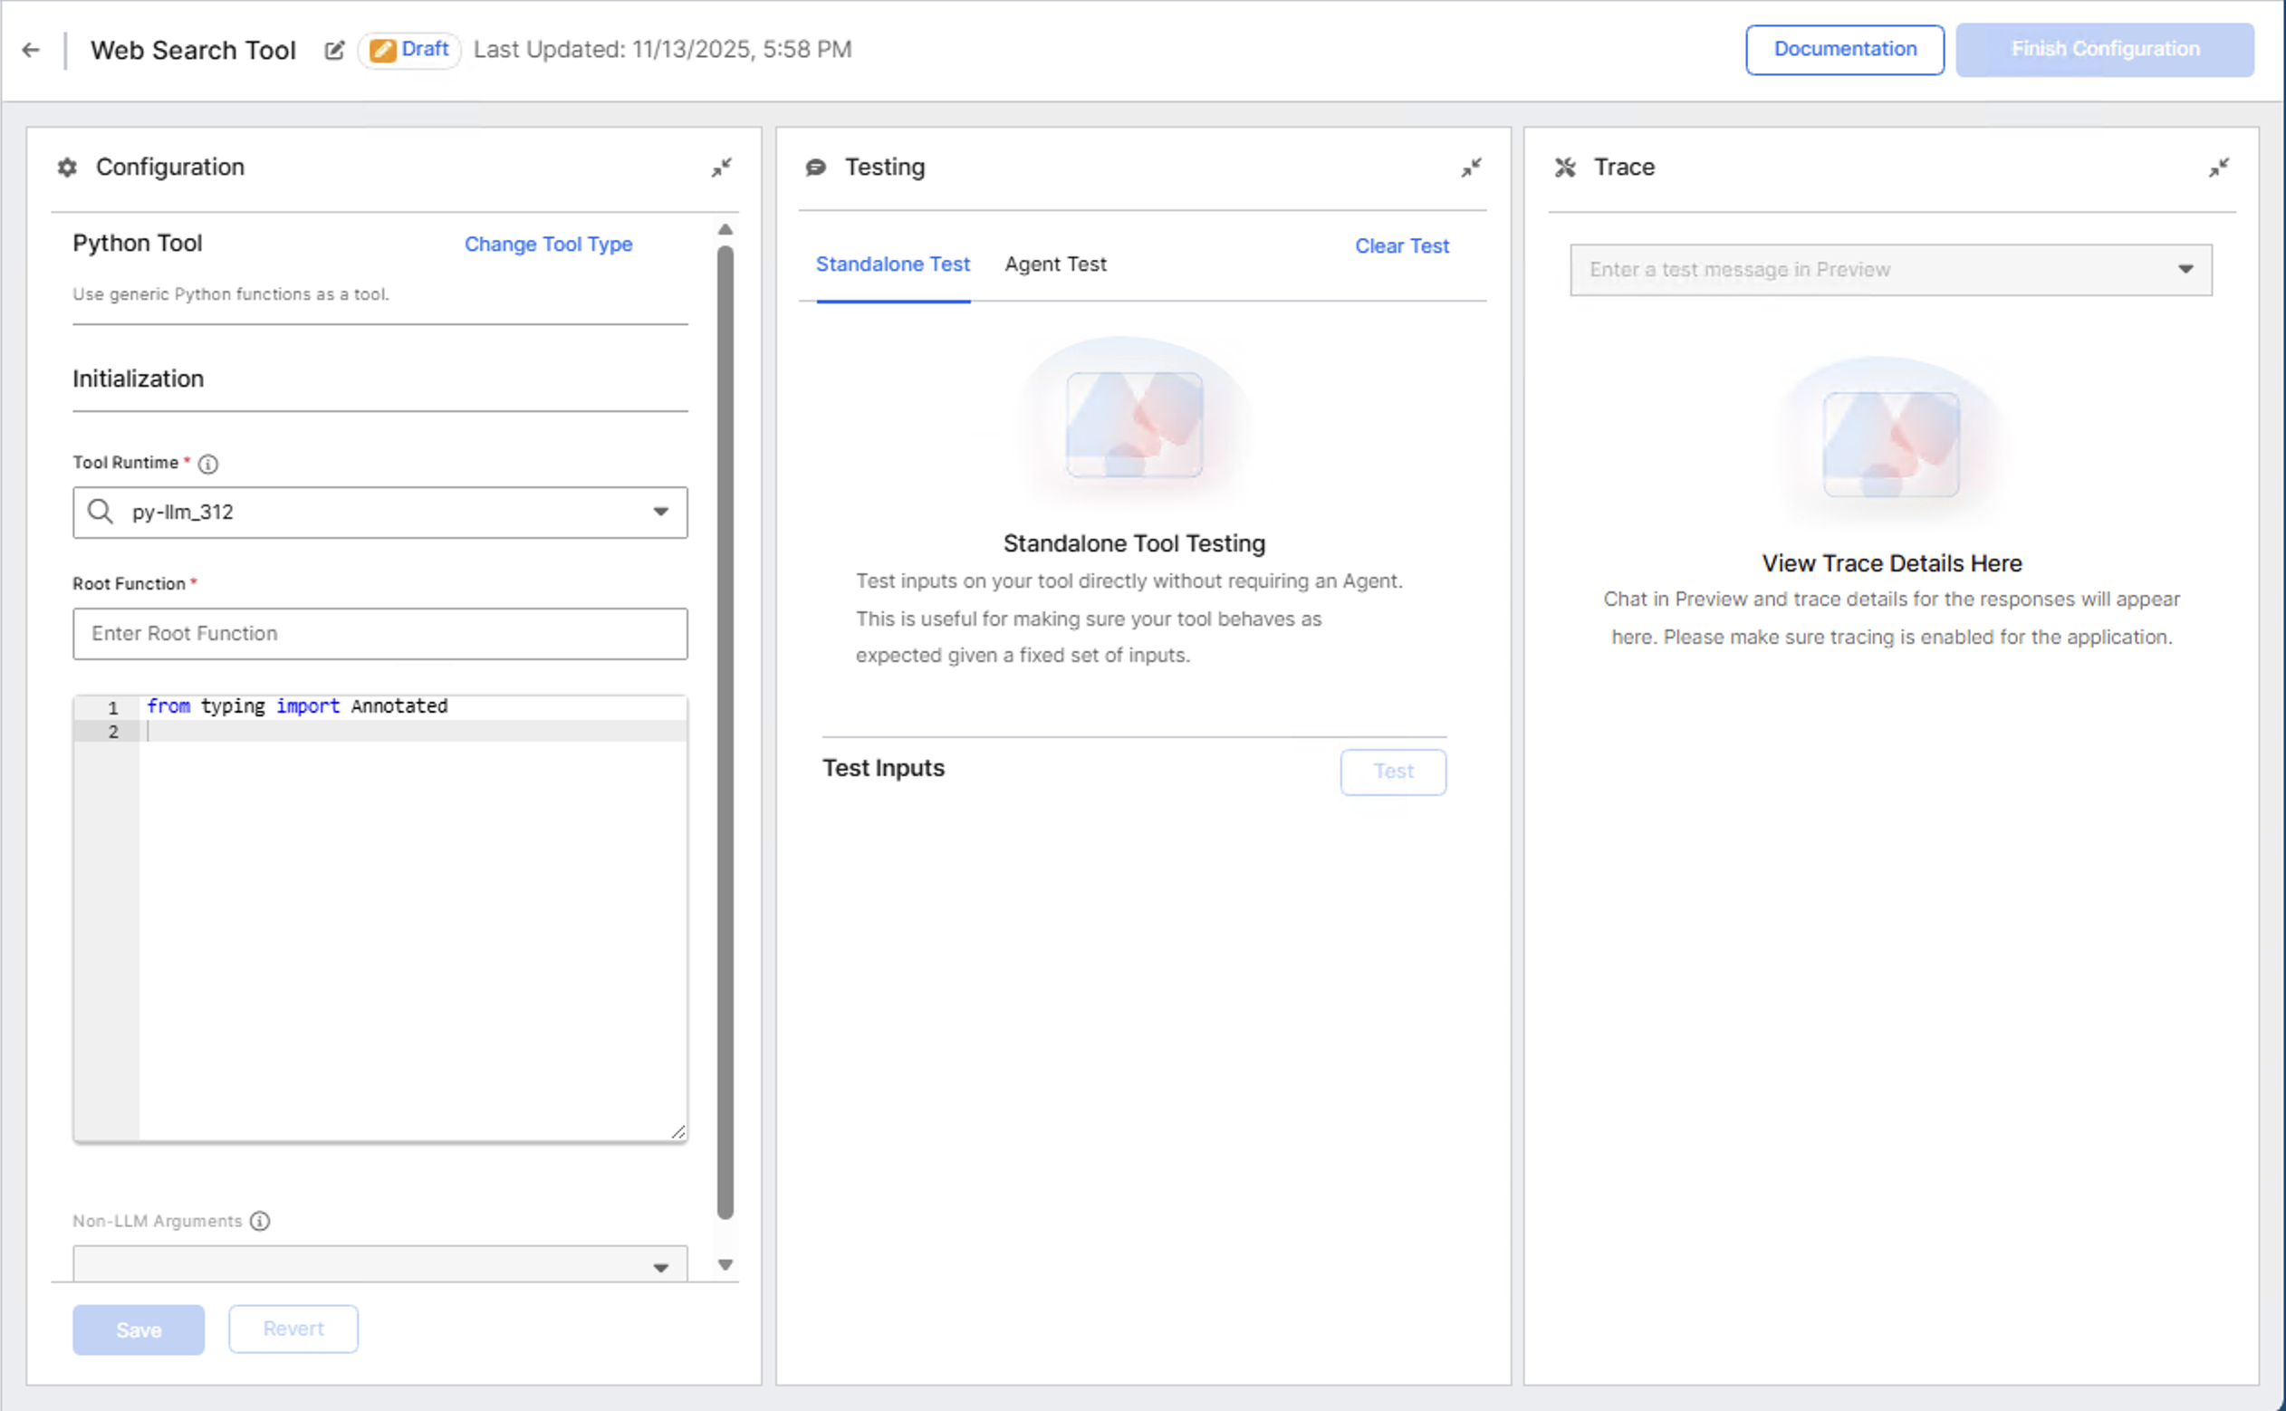The image size is (2286, 1411).
Task: Click the back arrow icon
Action: pos(31,50)
